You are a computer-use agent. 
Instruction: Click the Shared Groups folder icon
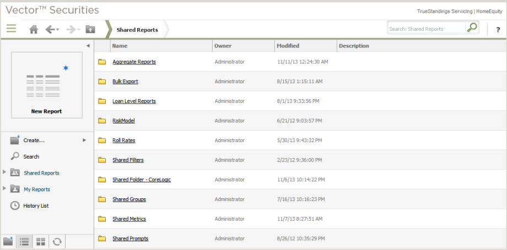[102, 199]
